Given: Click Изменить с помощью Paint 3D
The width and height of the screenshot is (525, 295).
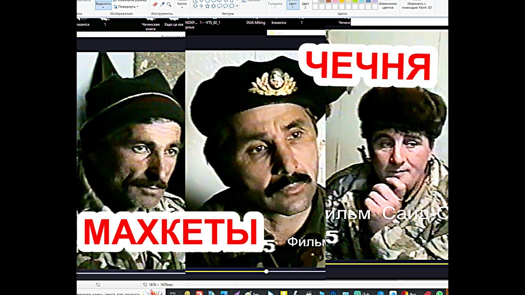Looking at the screenshot, I should tap(417, 6).
